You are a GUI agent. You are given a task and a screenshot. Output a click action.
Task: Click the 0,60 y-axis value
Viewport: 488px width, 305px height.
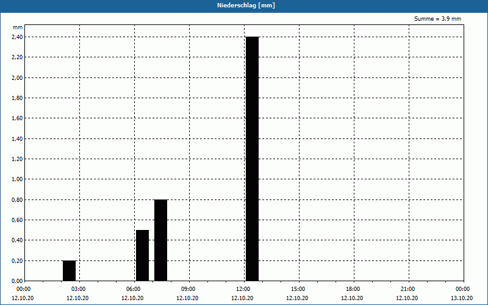(17, 220)
